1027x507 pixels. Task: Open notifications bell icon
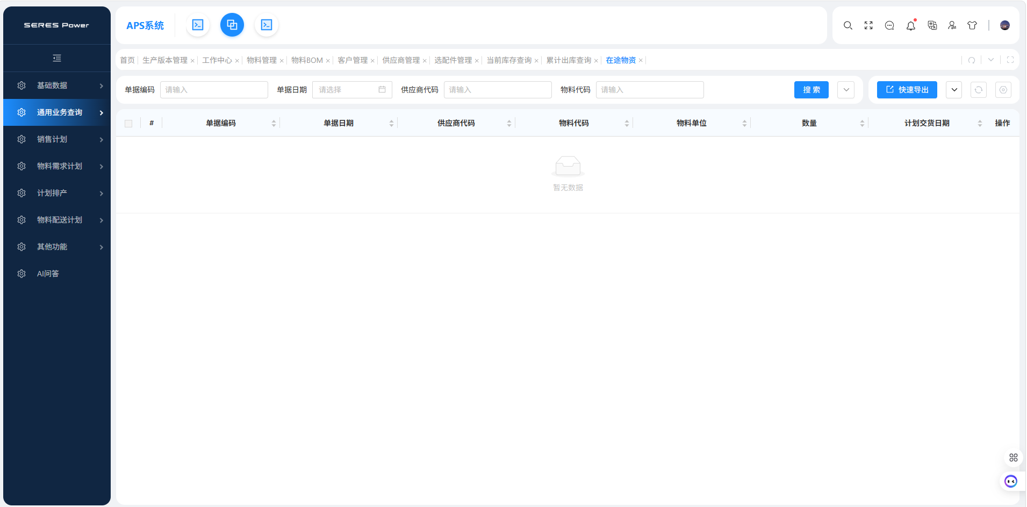[910, 25]
